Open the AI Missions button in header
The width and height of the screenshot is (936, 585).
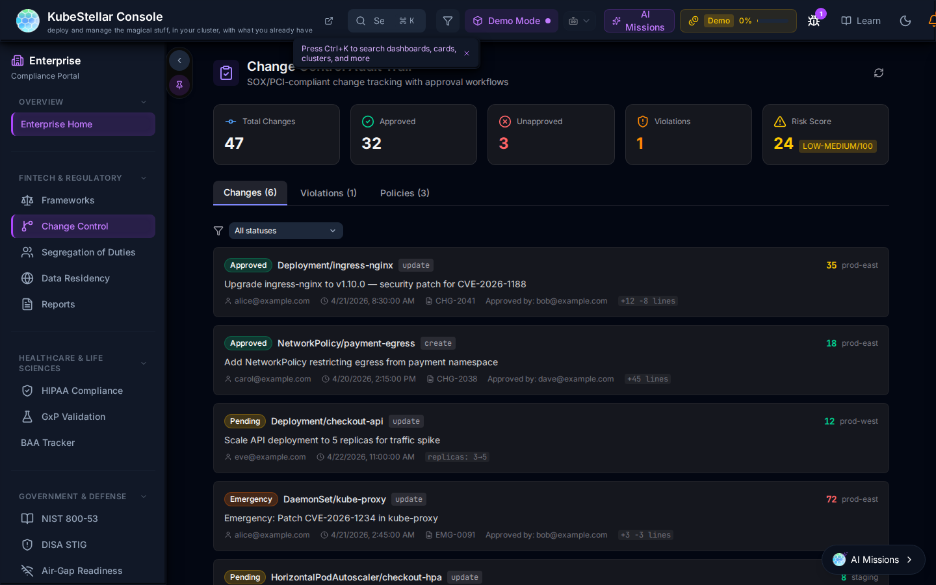638,21
